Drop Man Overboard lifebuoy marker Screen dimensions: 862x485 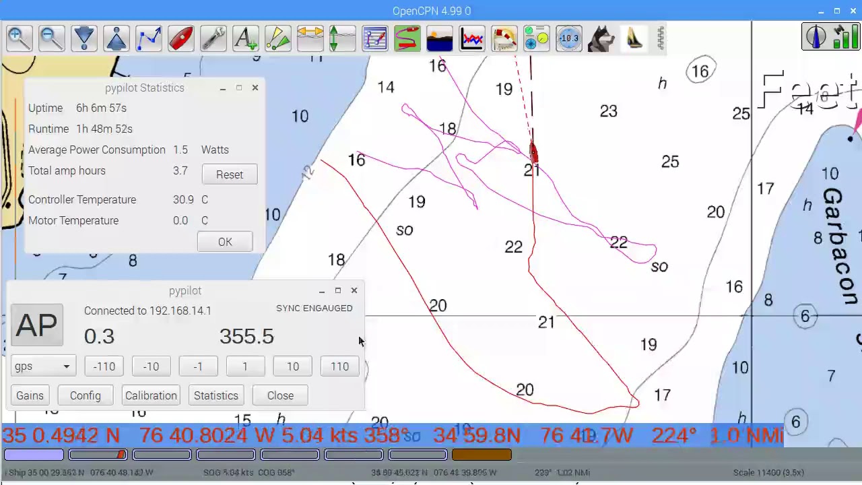click(x=504, y=38)
